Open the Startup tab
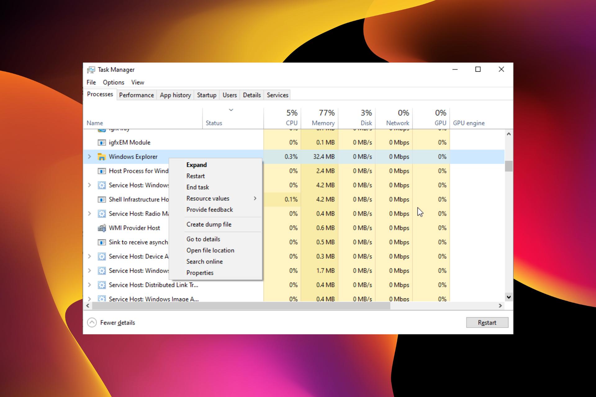 click(207, 95)
